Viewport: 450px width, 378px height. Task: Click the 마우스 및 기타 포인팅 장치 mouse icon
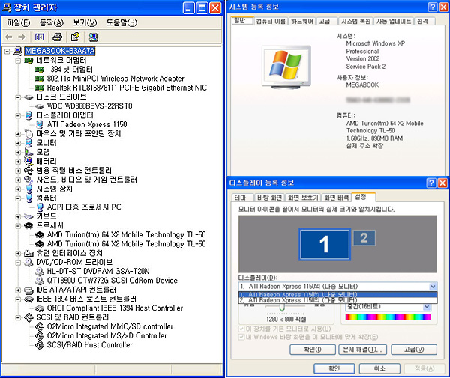click(28, 134)
